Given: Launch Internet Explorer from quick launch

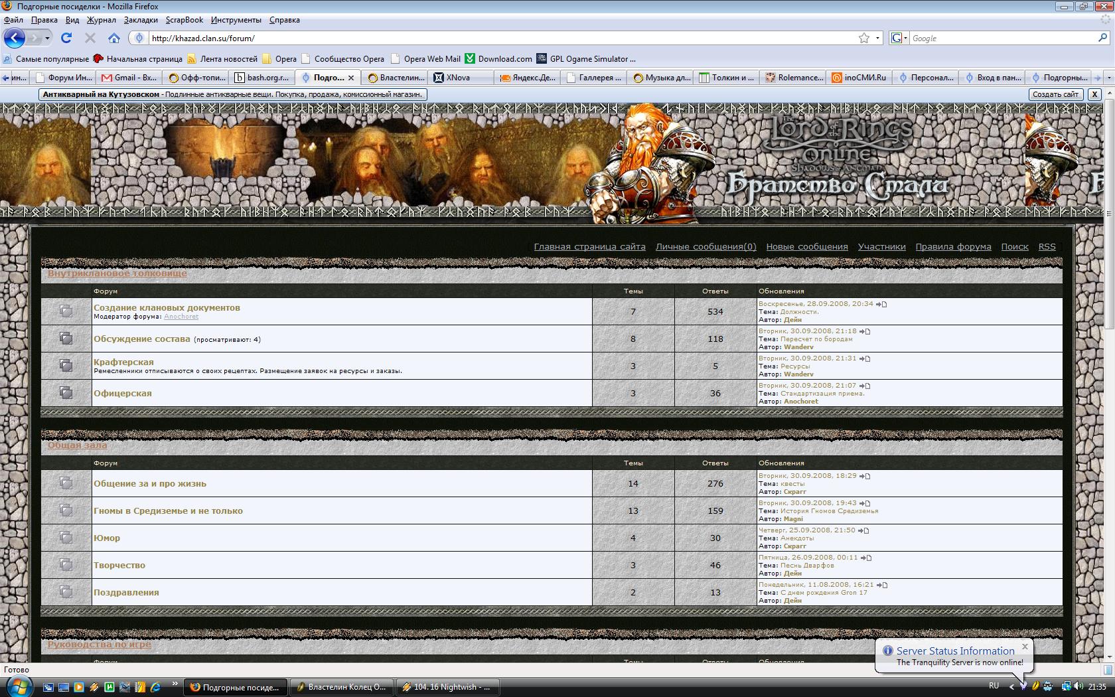Looking at the screenshot, I should click(156, 687).
